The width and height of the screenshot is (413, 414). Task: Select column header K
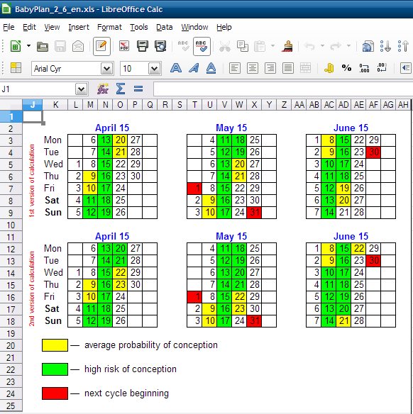[55, 105]
